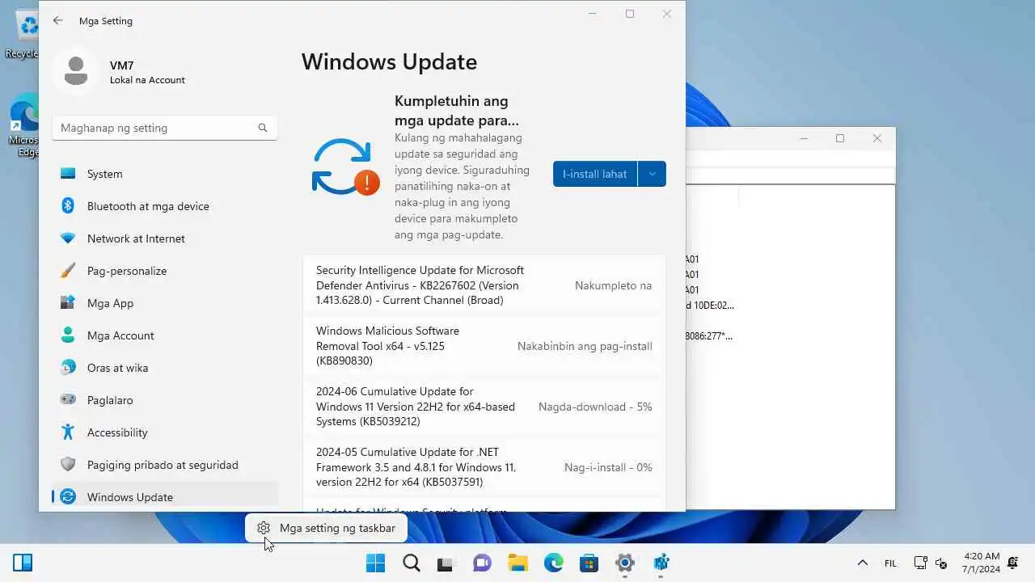The image size is (1035, 582).
Task: Open the clock showing 4:20 AM
Action: 981,563
